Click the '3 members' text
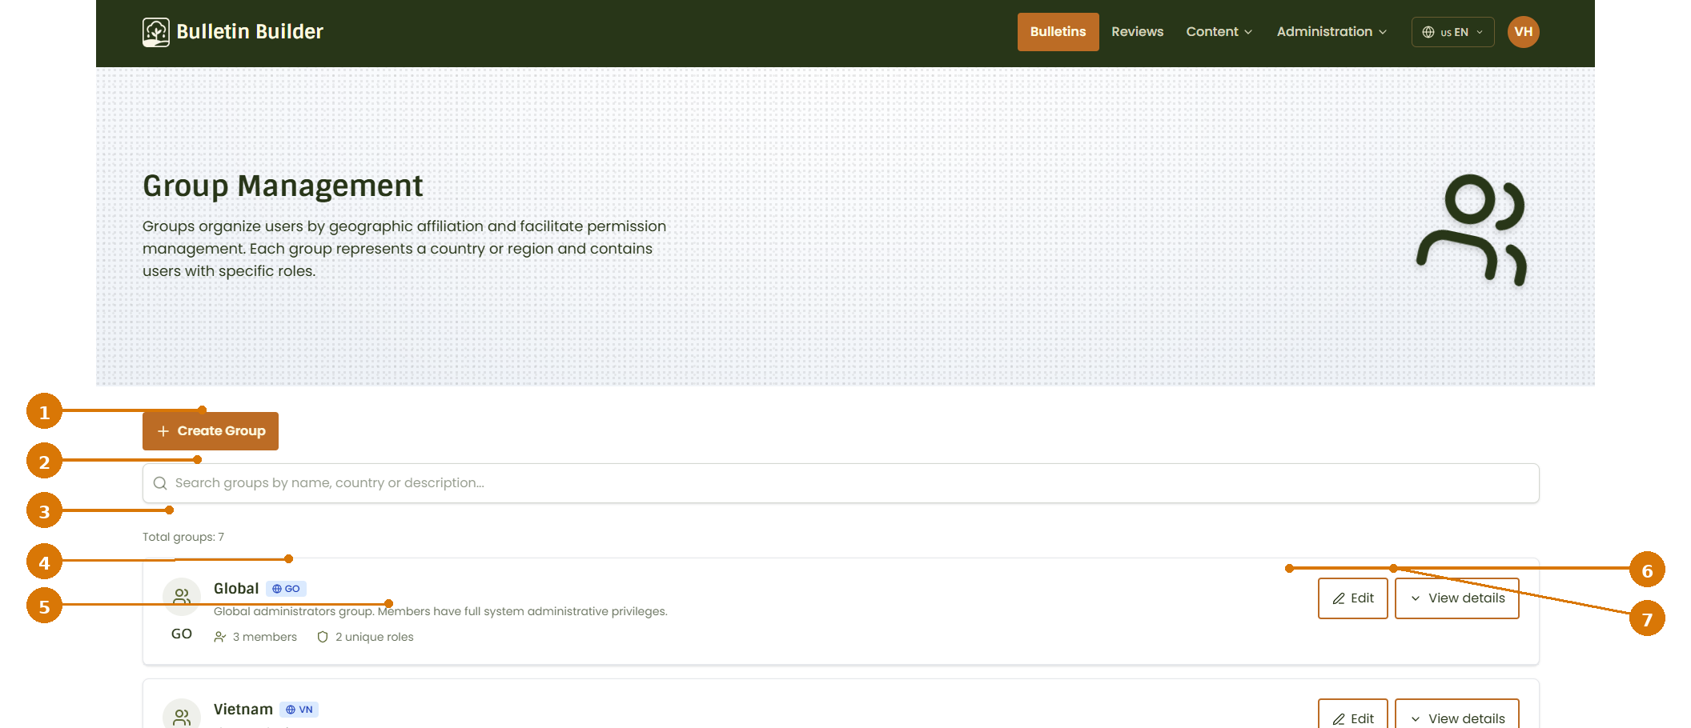Screen dimensions: 1691x728 coord(265,638)
